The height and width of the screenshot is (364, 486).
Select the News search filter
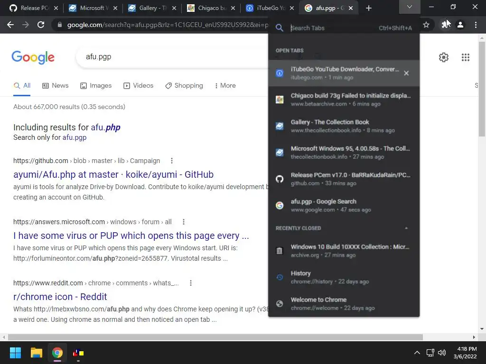(55, 86)
